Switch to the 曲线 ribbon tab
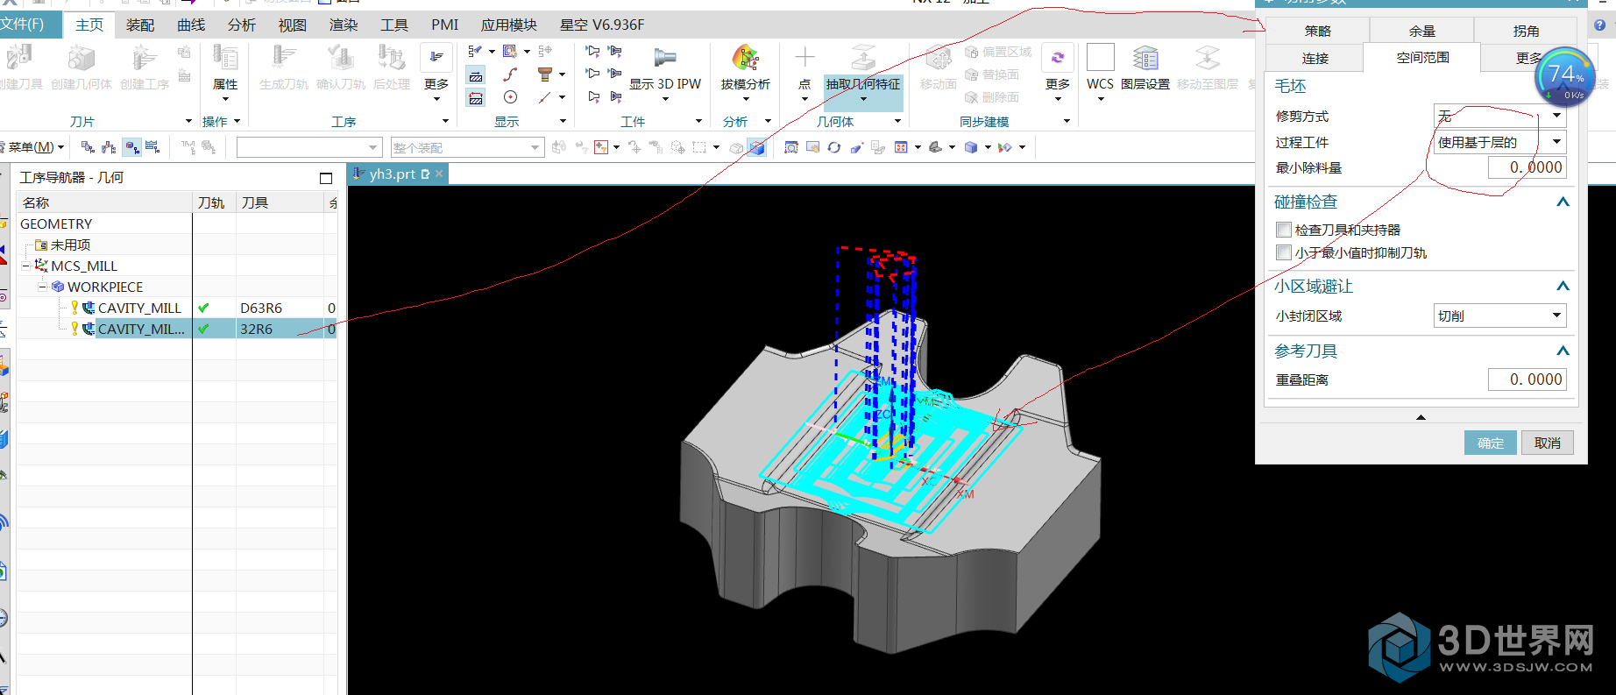 point(191,25)
